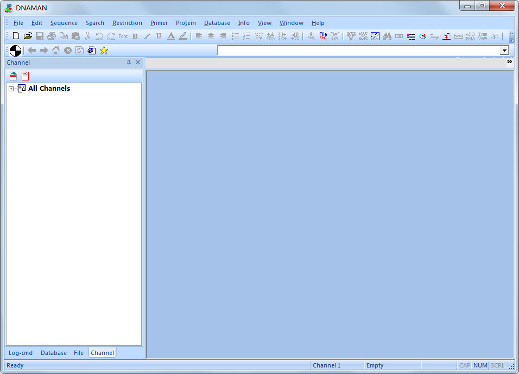
Task: Click the yellow star Favorites icon
Action: (104, 51)
